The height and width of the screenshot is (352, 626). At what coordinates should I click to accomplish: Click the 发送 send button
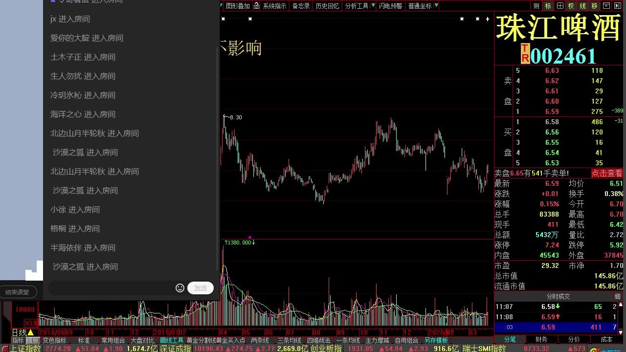201,288
